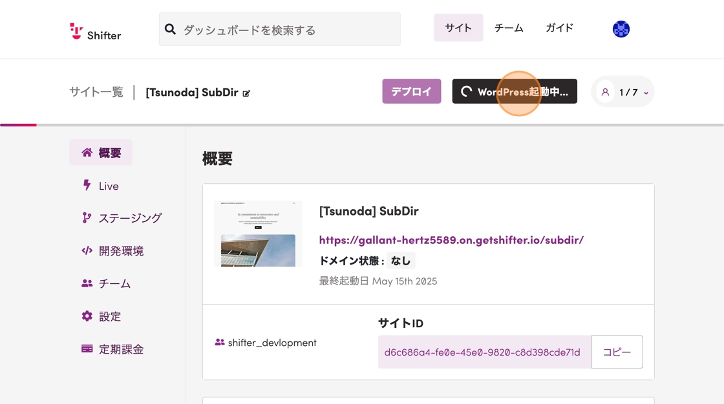Copy the site ID with コピー button
This screenshot has width=724, height=404.
617,352
